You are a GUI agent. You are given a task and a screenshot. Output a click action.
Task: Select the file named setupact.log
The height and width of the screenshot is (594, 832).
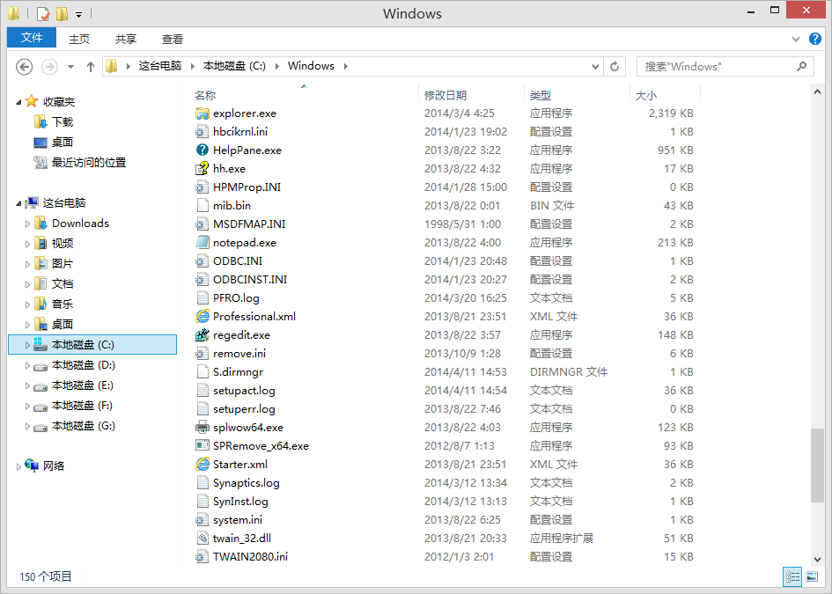click(244, 391)
